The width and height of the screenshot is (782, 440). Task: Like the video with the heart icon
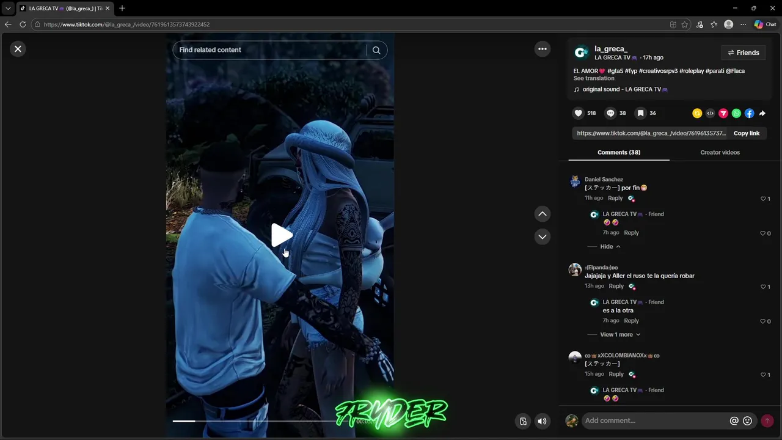pyautogui.click(x=579, y=113)
